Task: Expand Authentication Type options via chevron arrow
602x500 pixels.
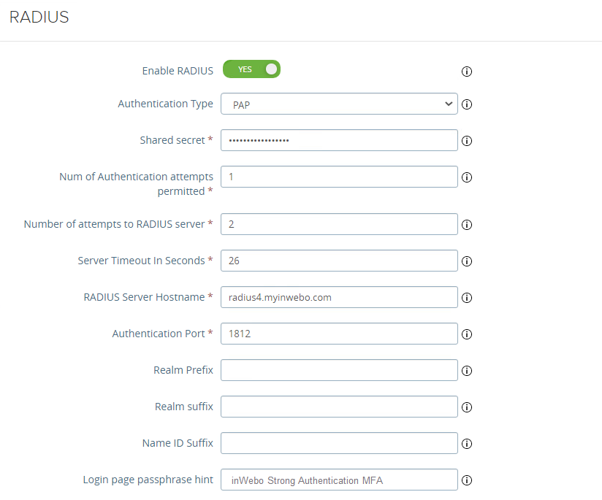Action: tap(449, 104)
